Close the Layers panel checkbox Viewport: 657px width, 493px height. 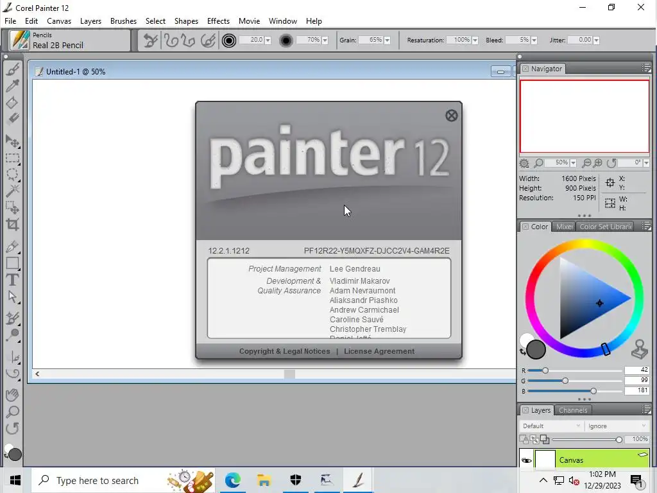coord(525,410)
